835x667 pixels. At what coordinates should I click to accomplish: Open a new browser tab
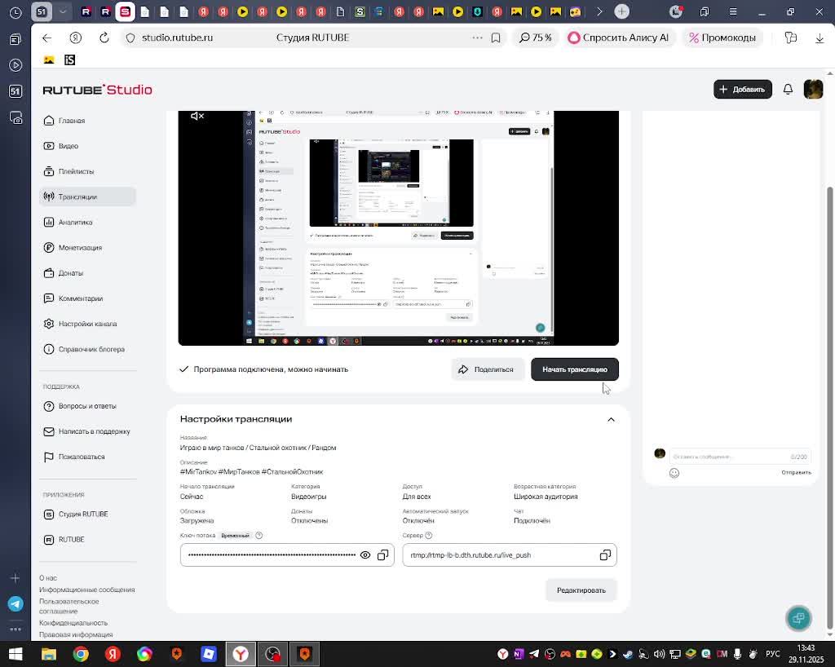pos(621,11)
